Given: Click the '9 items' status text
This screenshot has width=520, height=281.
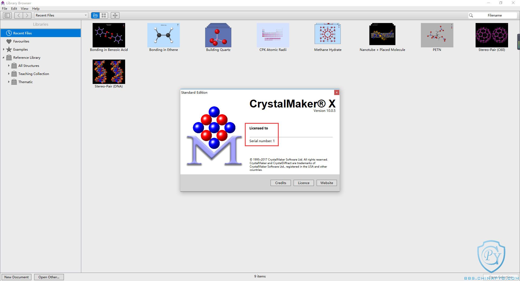Looking at the screenshot, I should point(260,276).
